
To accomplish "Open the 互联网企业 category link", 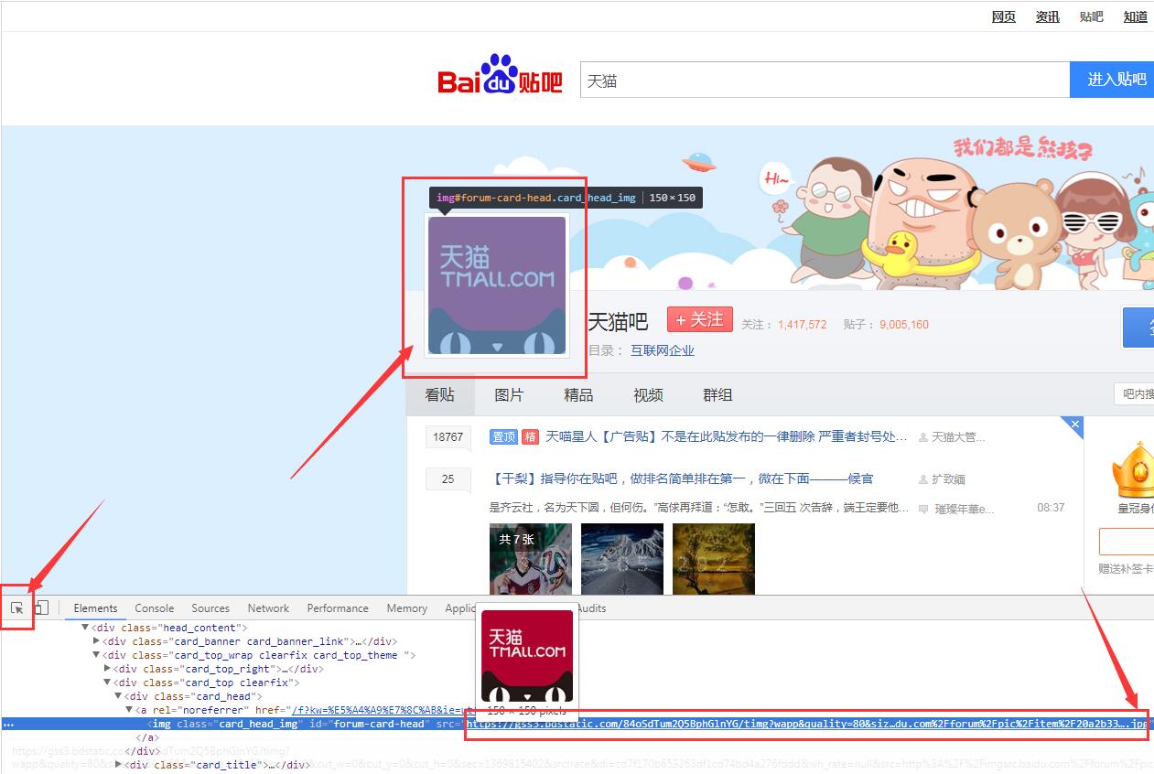I will coord(663,350).
